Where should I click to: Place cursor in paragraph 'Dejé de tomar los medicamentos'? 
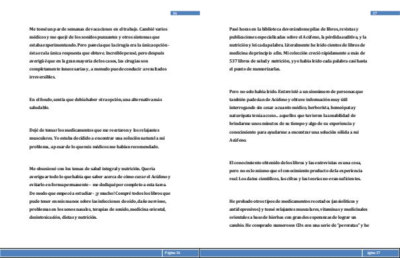pos(97,138)
